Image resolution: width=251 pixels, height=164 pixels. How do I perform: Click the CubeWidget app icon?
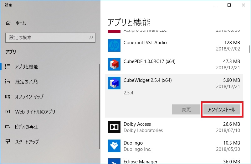114,83
